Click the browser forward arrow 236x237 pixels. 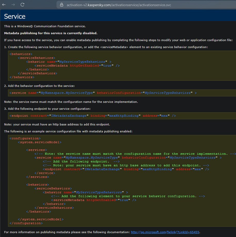click(x=13, y=5)
